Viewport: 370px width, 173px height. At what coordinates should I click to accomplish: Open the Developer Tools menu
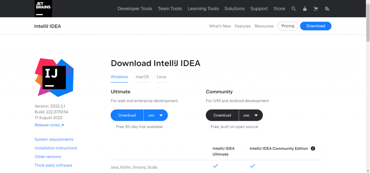click(135, 9)
